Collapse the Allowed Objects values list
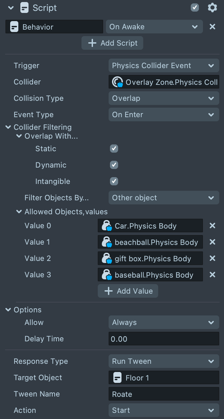This screenshot has height=419, width=224. tap(19, 212)
